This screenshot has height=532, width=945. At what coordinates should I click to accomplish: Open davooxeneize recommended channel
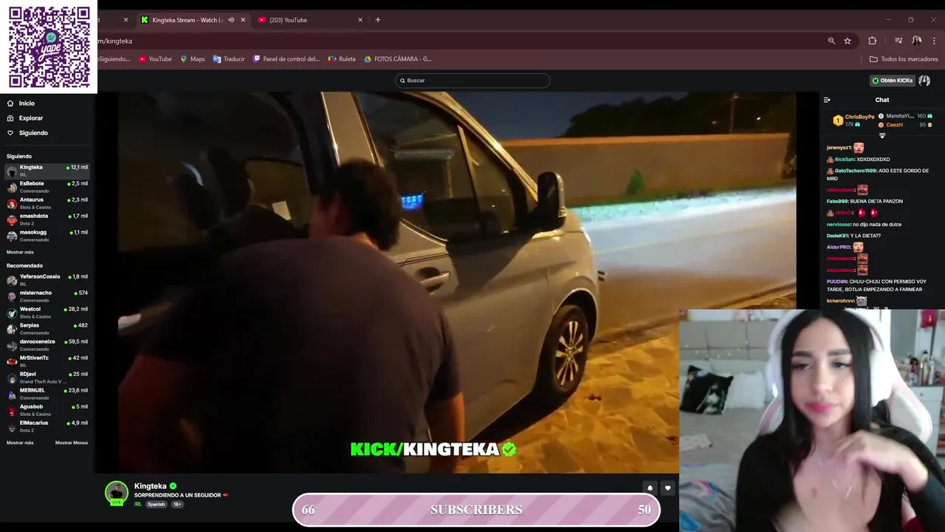point(47,345)
